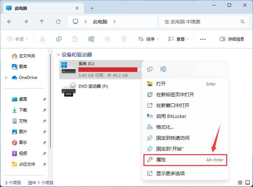The image size is (253, 187).
Task: Open 下载 in the sidebar
Action: (x=20, y=110)
